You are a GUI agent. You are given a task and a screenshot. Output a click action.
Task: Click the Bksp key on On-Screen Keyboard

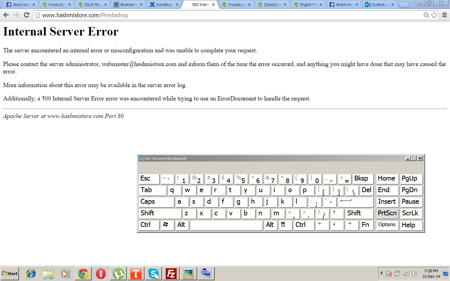coord(363,179)
